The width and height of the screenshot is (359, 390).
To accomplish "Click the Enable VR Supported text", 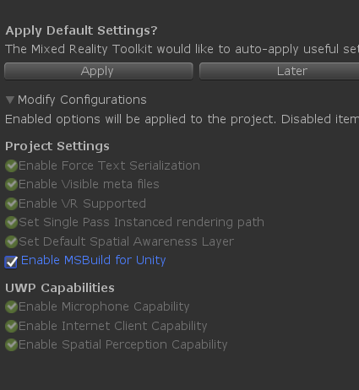I will 82,203.
